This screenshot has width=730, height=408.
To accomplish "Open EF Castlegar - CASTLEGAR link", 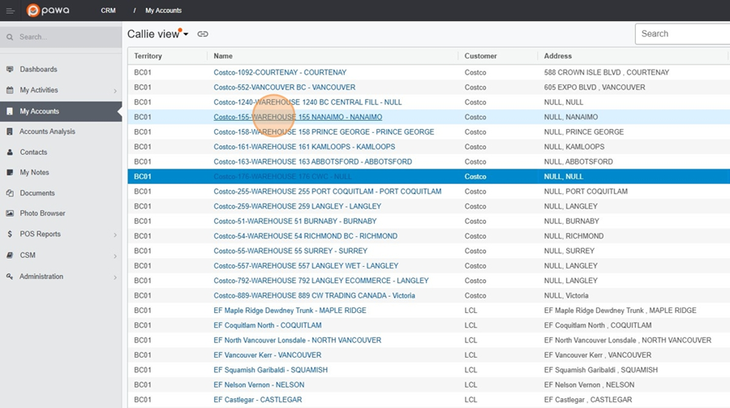I will [257, 400].
